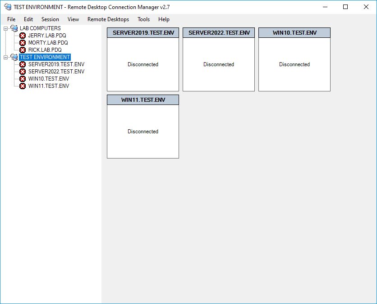Screen dimensions: 377x304
Task: Click the SERVER2022.TEST.ENV thumbnail header
Action: click(x=219, y=33)
